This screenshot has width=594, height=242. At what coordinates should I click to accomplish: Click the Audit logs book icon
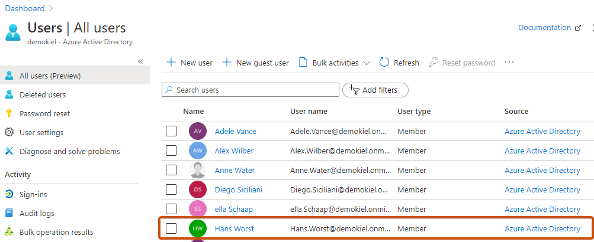pos(9,213)
